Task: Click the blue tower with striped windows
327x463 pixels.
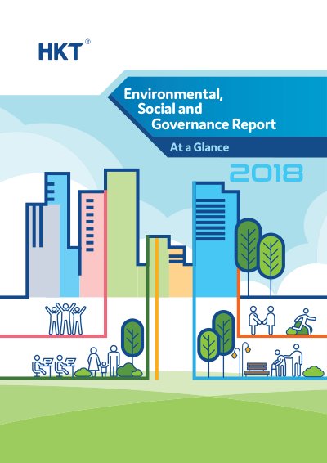Action: tap(216, 239)
